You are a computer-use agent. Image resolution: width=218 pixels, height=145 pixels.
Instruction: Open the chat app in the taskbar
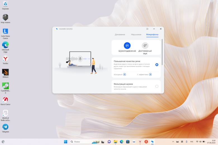click(x=109, y=142)
